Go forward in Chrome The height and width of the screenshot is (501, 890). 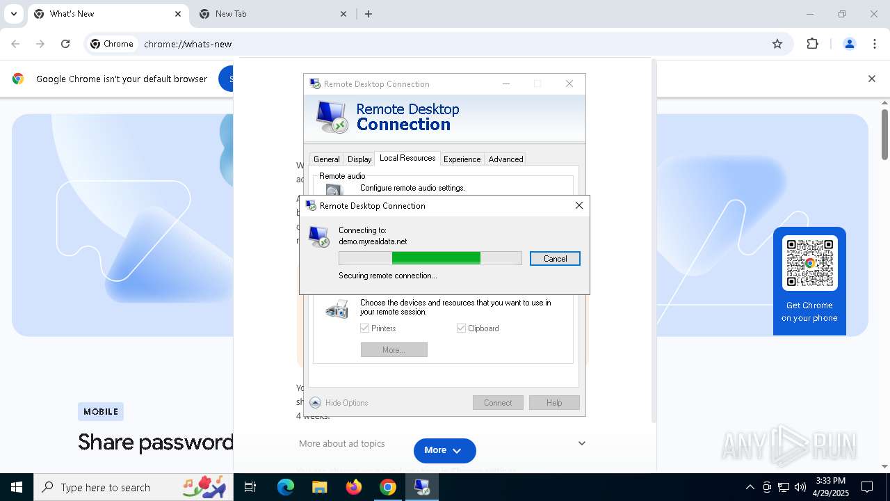coord(40,44)
